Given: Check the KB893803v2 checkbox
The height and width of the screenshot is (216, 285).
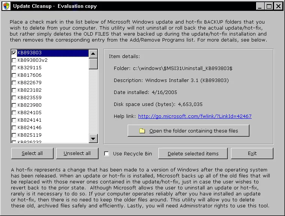Looking at the screenshot, I should [x=14, y=60].
